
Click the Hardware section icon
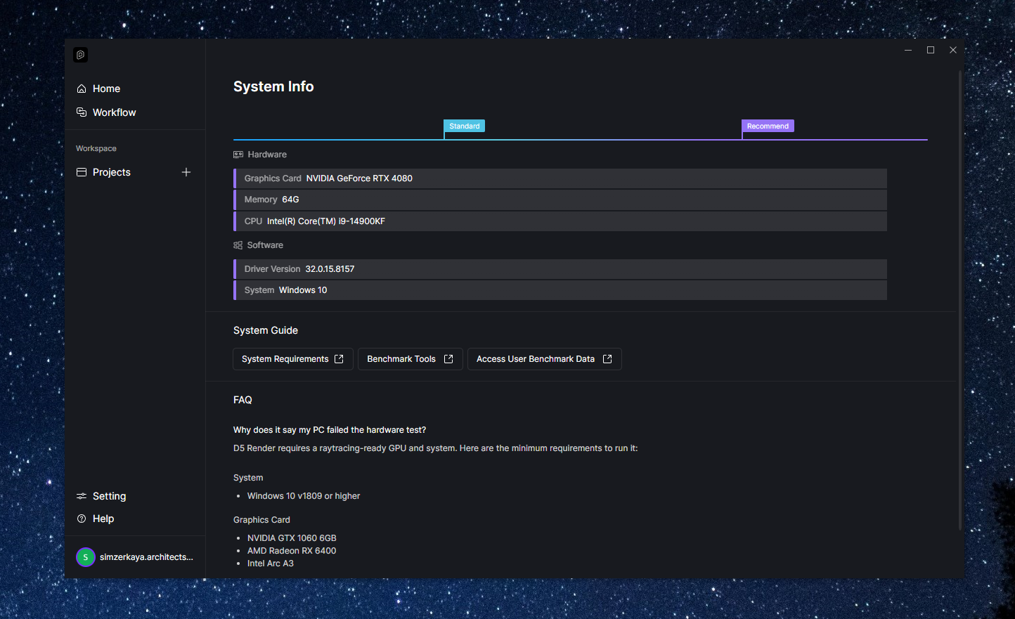(238, 155)
